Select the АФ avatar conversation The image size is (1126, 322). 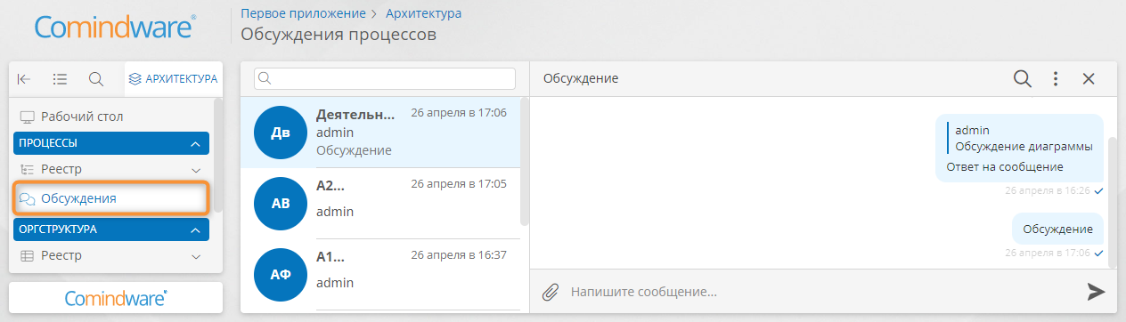point(281,274)
